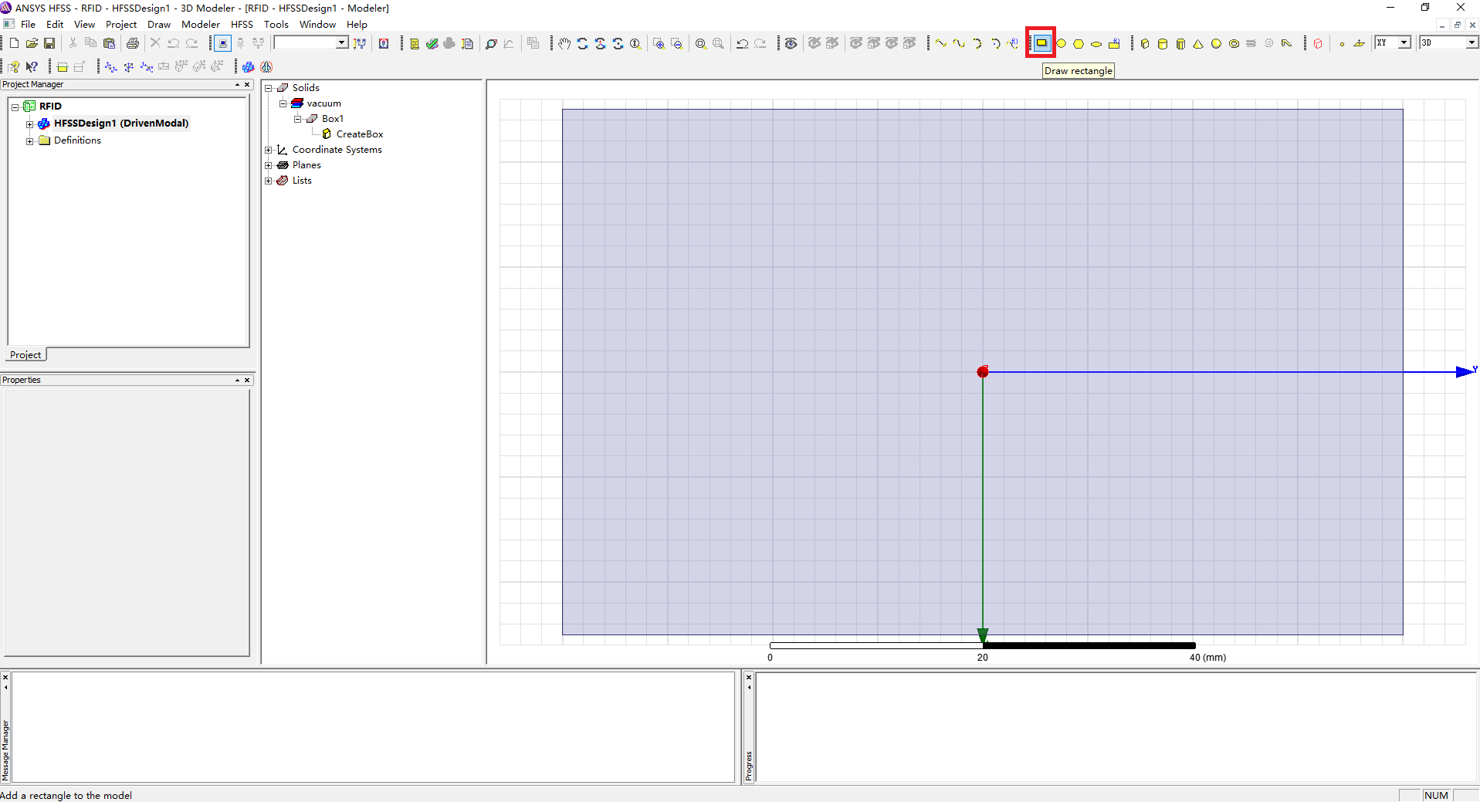Close the Project Manager panel
Image resolution: width=1480 pixels, height=802 pixels.
point(247,85)
